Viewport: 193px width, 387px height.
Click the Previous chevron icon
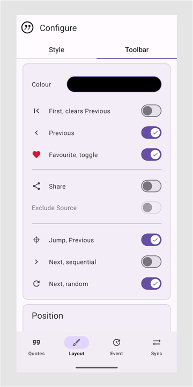[36, 133]
